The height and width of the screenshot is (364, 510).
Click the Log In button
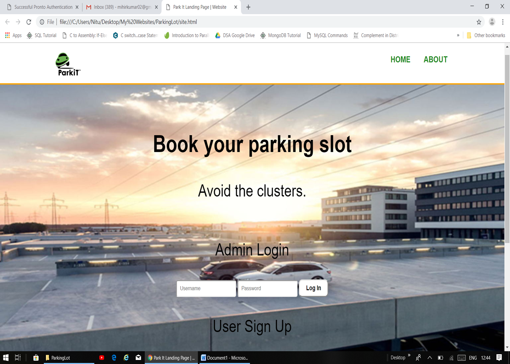pos(313,288)
